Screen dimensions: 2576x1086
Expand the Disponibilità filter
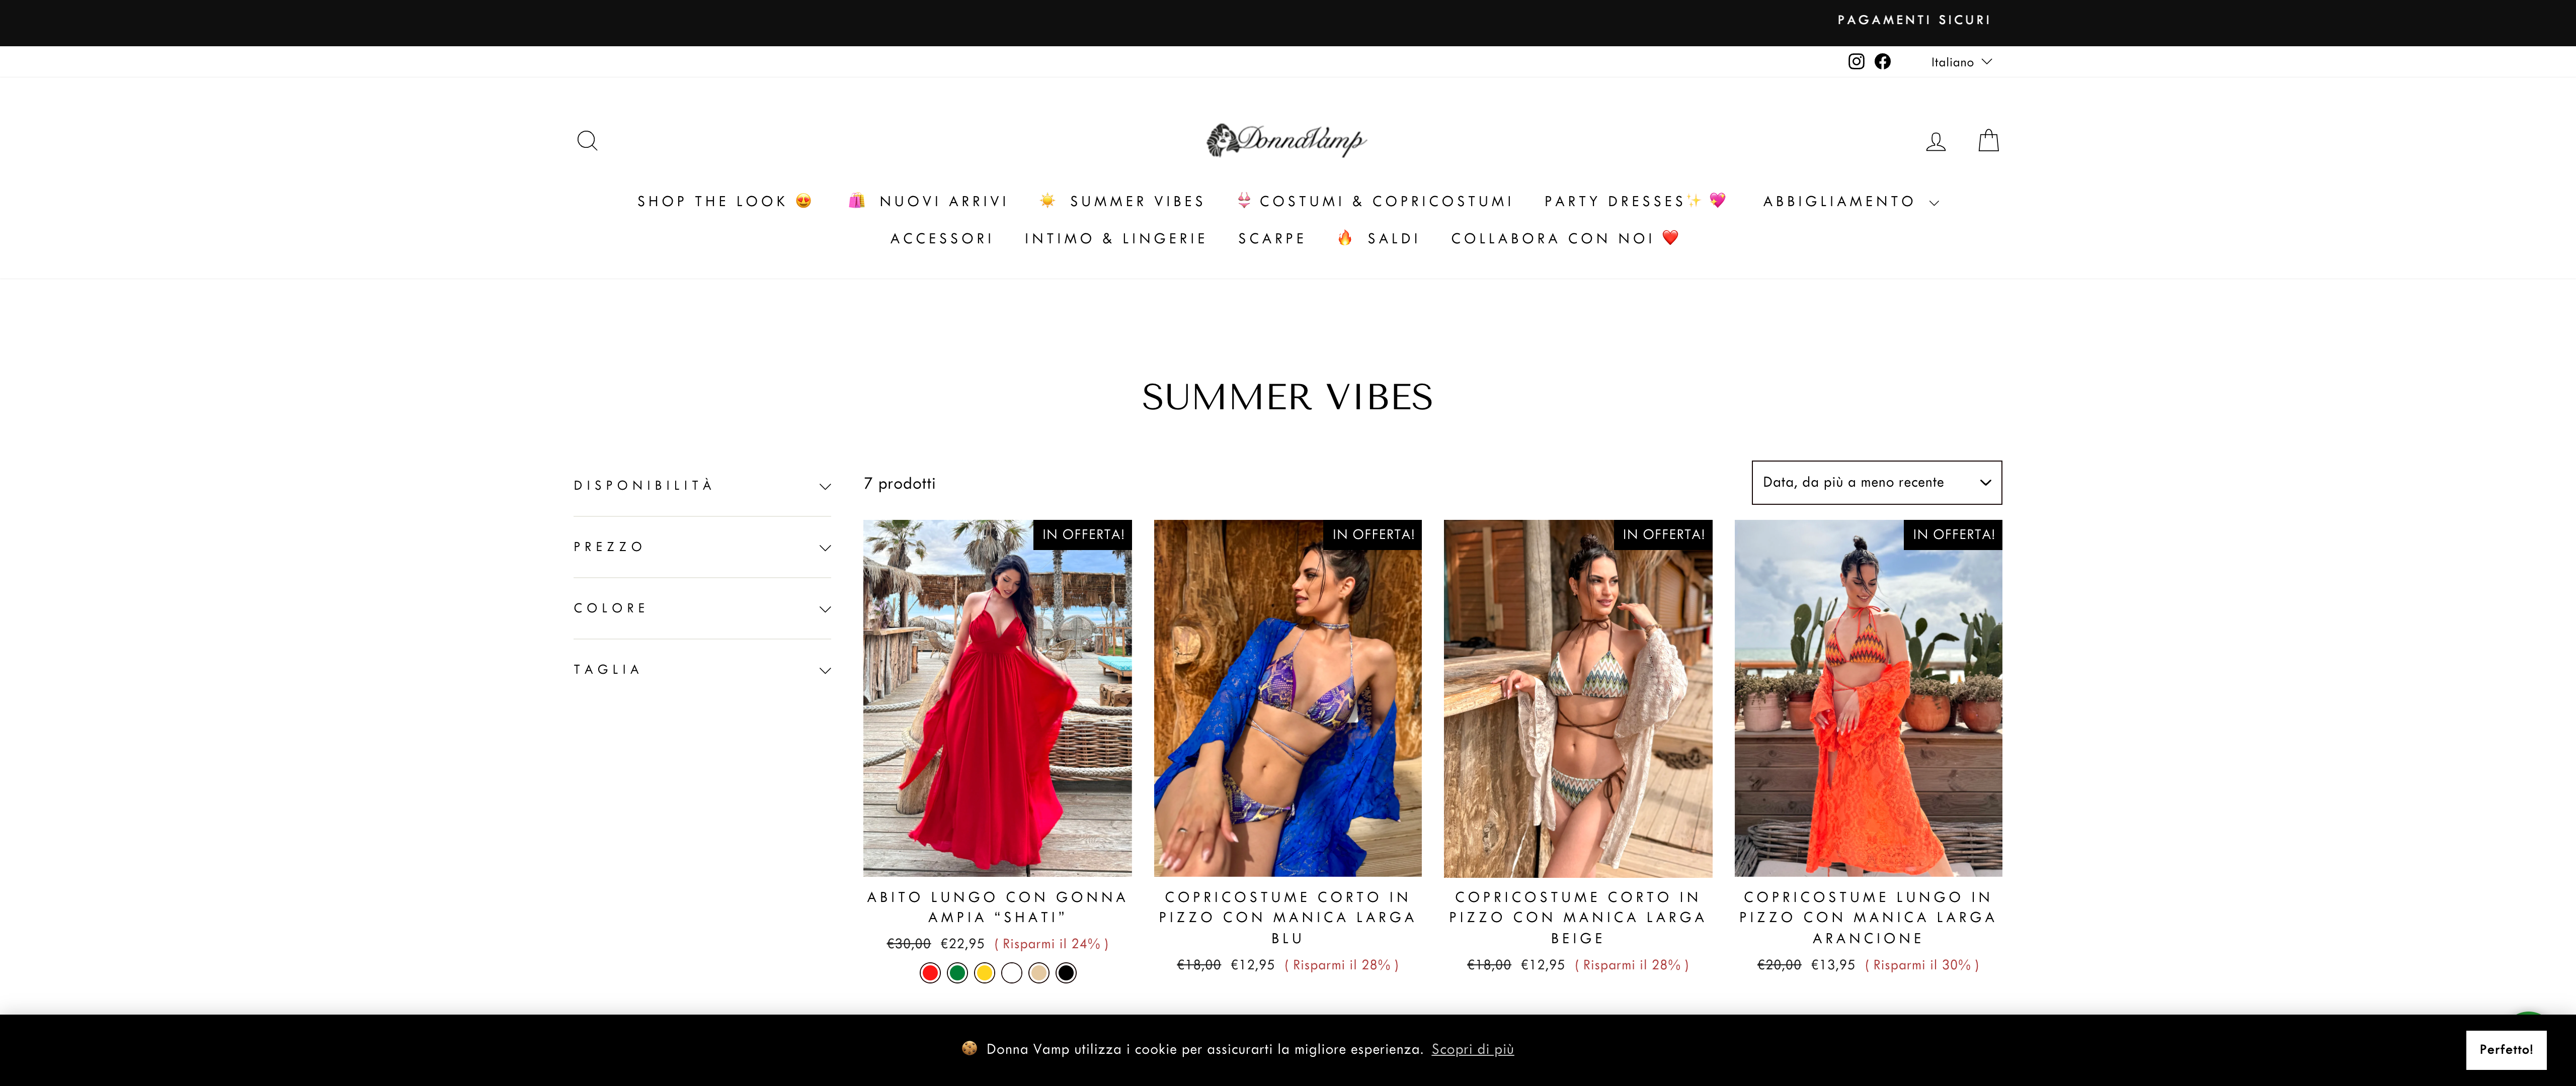click(x=702, y=487)
